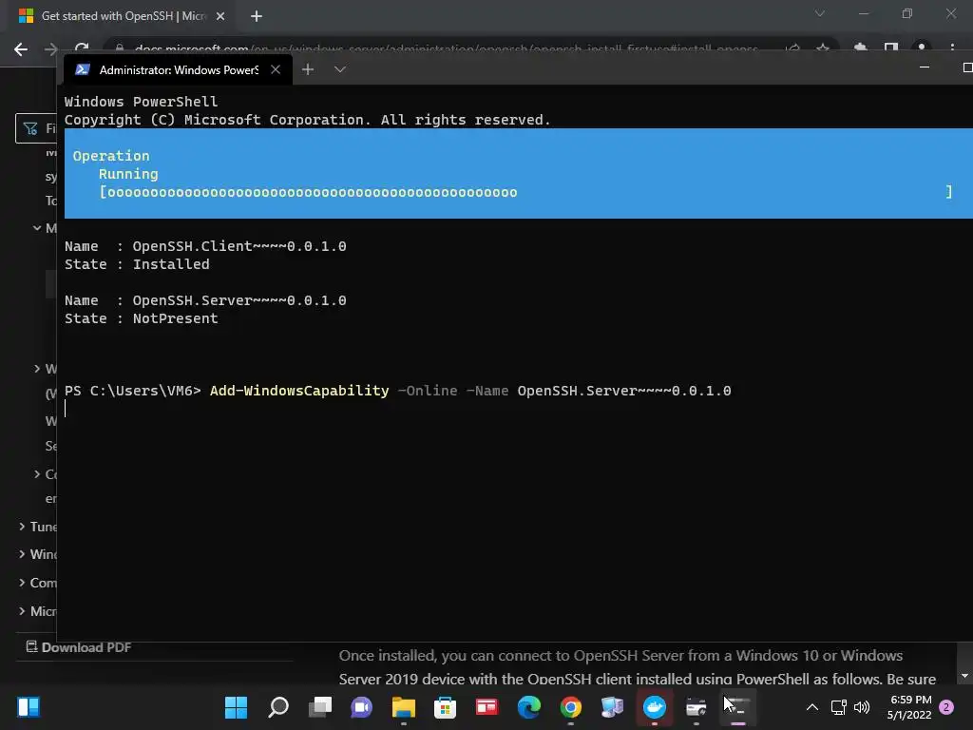
Task: Expand the Tune sidebar tree item
Action: coord(22,527)
